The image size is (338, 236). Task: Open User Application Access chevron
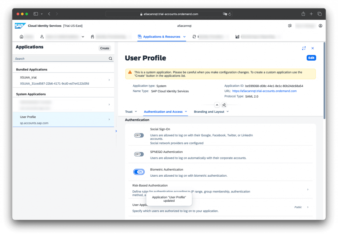point(308,207)
